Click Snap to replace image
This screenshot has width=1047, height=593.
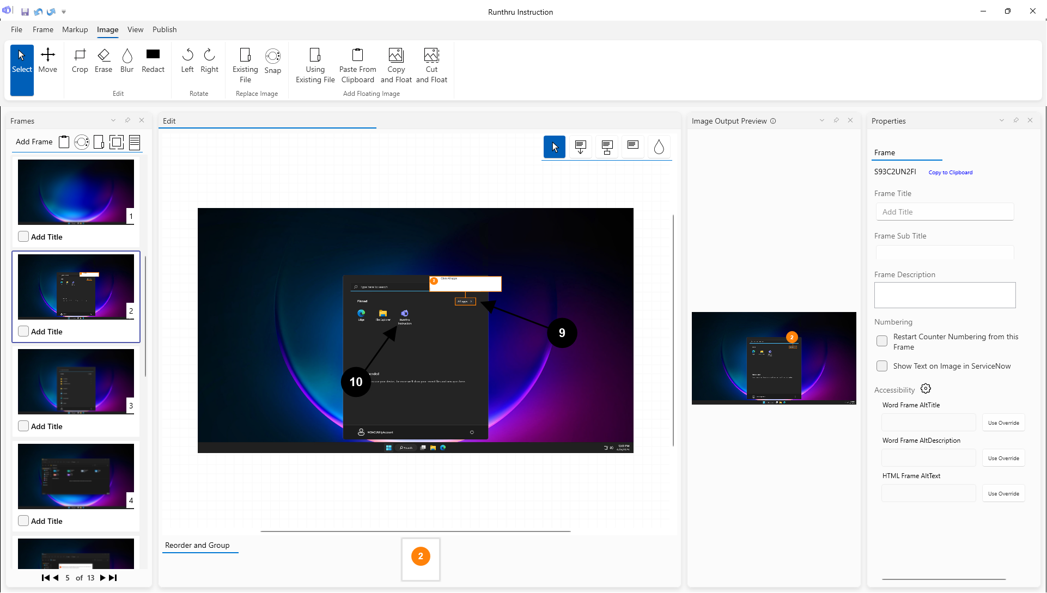(x=272, y=60)
